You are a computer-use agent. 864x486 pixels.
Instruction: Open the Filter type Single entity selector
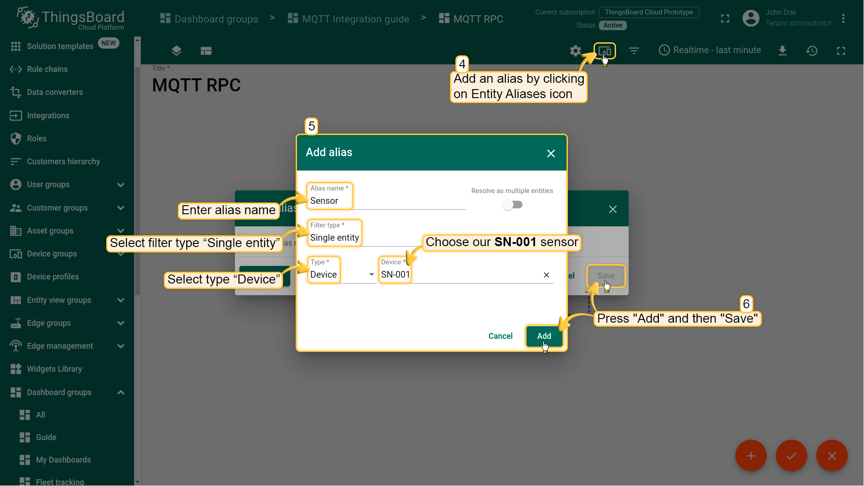342,238
